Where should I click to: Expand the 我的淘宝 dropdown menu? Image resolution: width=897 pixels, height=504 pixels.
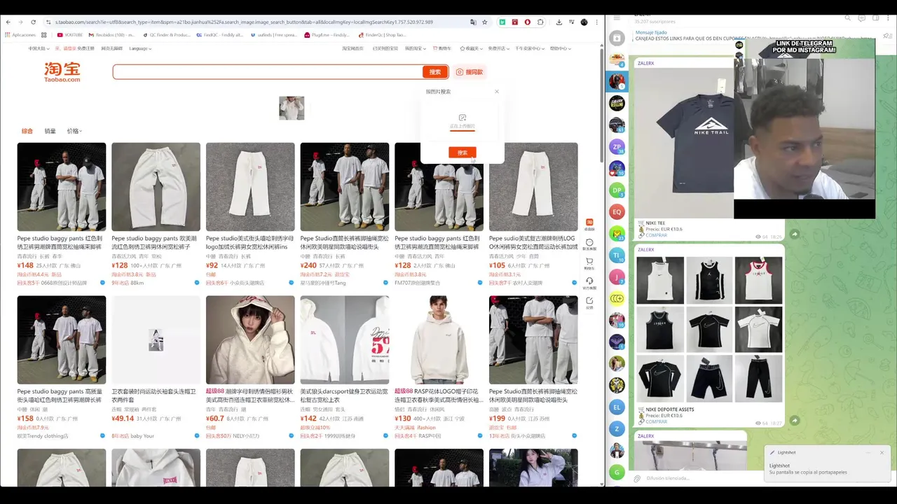click(416, 48)
